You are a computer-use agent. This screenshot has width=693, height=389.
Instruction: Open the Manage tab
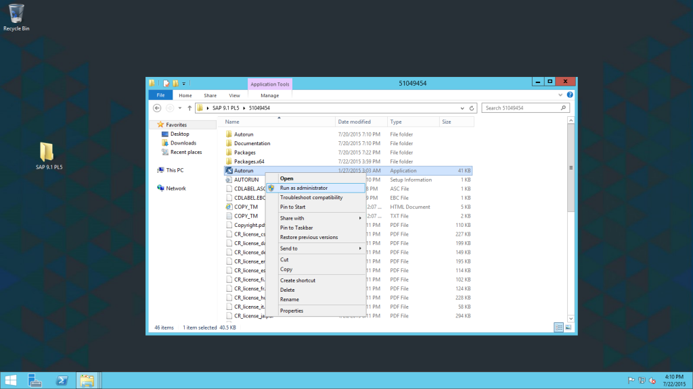269,95
